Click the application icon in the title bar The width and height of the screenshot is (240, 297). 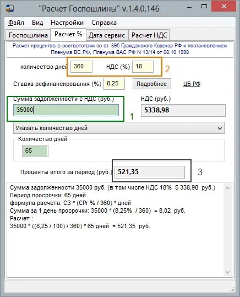click(9, 8)
